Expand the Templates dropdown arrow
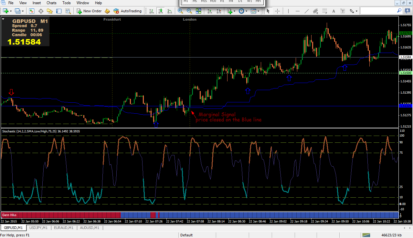Viewport: 413px width, 238px height. [259, 11]
